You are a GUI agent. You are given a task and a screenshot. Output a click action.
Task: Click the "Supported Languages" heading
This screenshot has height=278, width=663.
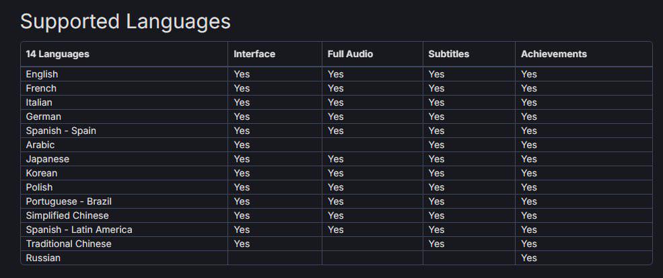tap(125, 22)
